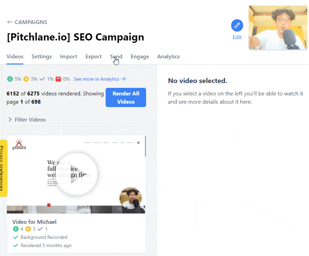This screenshot has width=309, height=256.
Task: Open the Import tab
Action: pos(69,57)
